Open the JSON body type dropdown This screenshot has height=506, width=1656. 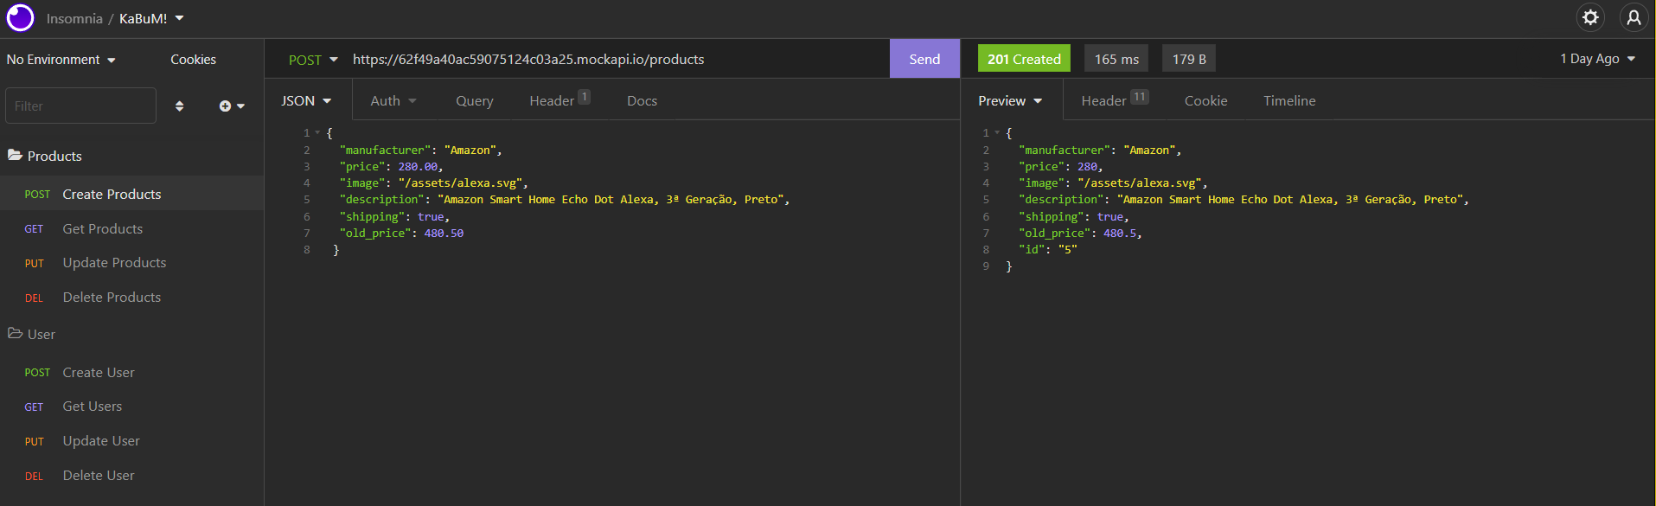coord(306,101)
